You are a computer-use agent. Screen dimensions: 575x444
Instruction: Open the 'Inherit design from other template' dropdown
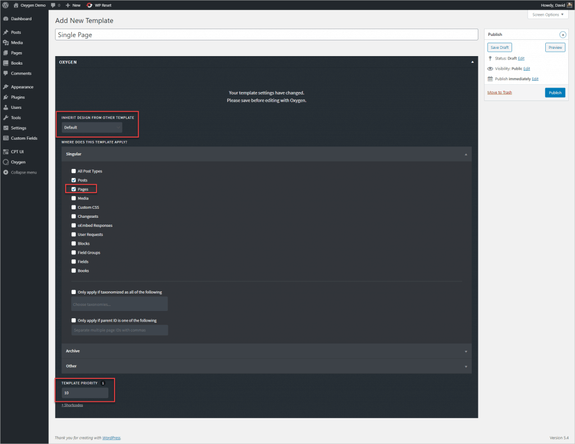point(91,127)
